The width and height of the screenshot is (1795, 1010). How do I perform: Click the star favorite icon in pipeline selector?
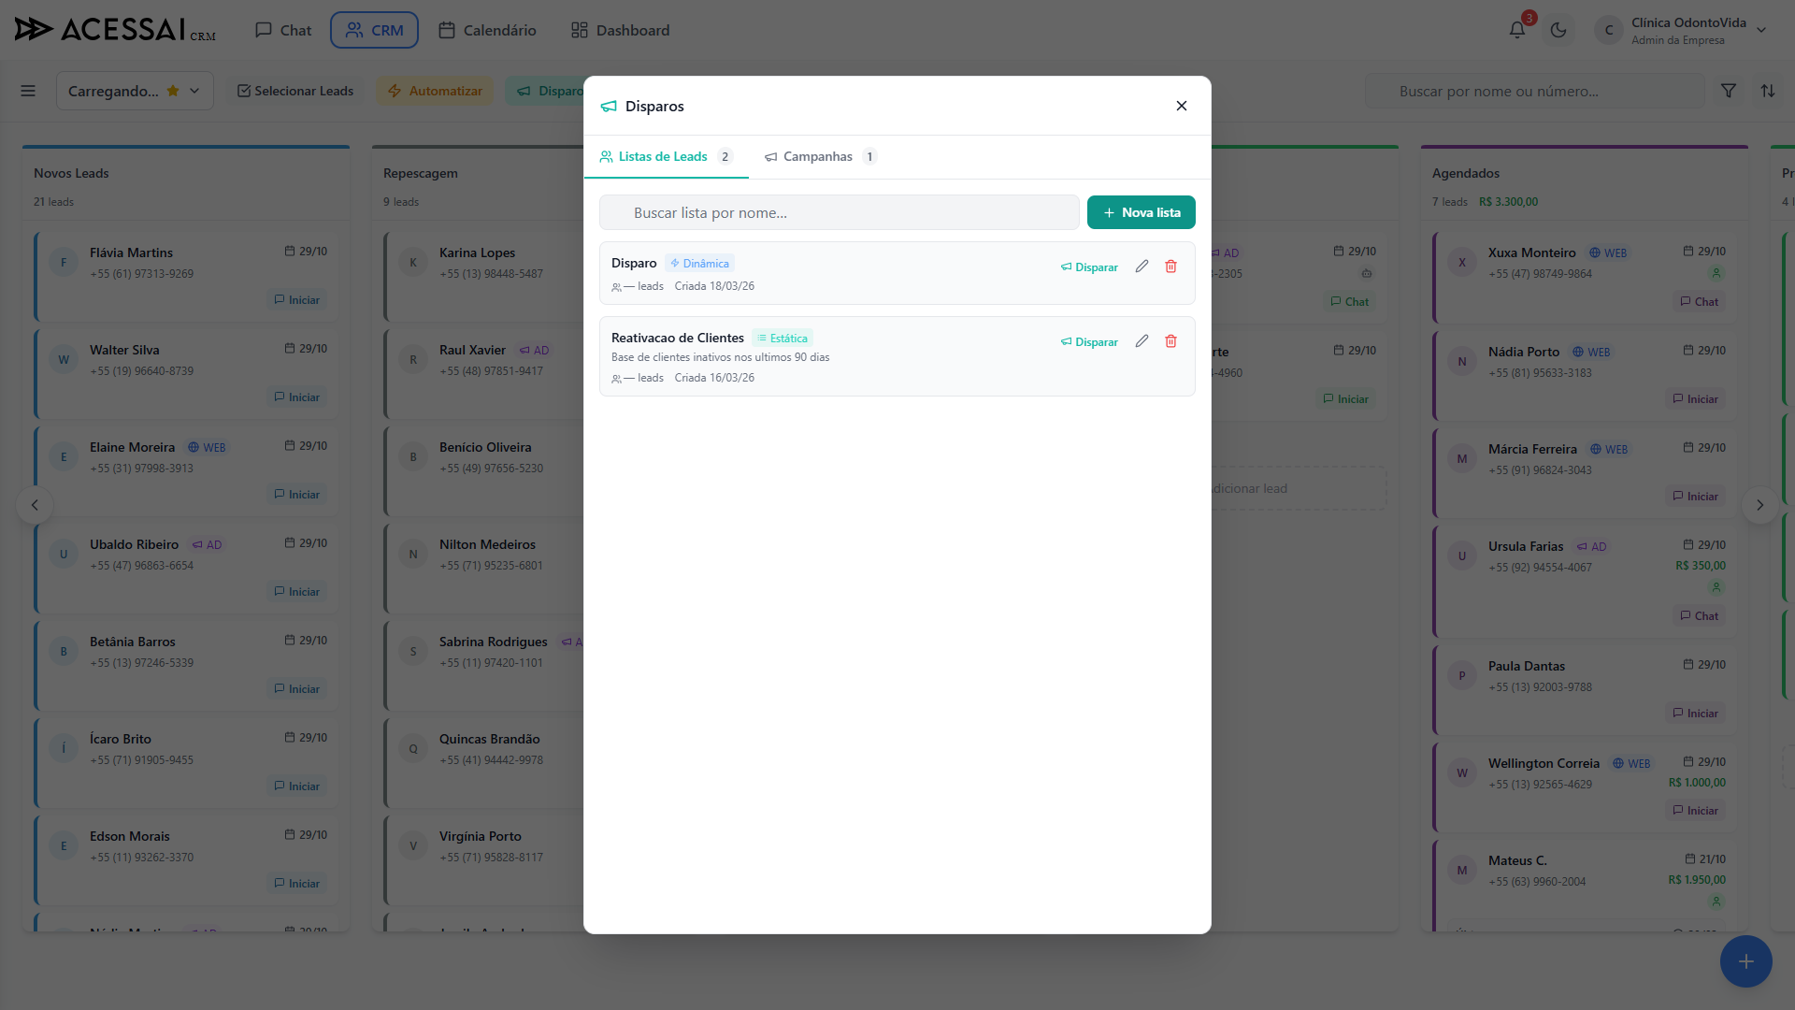point(173,91)
